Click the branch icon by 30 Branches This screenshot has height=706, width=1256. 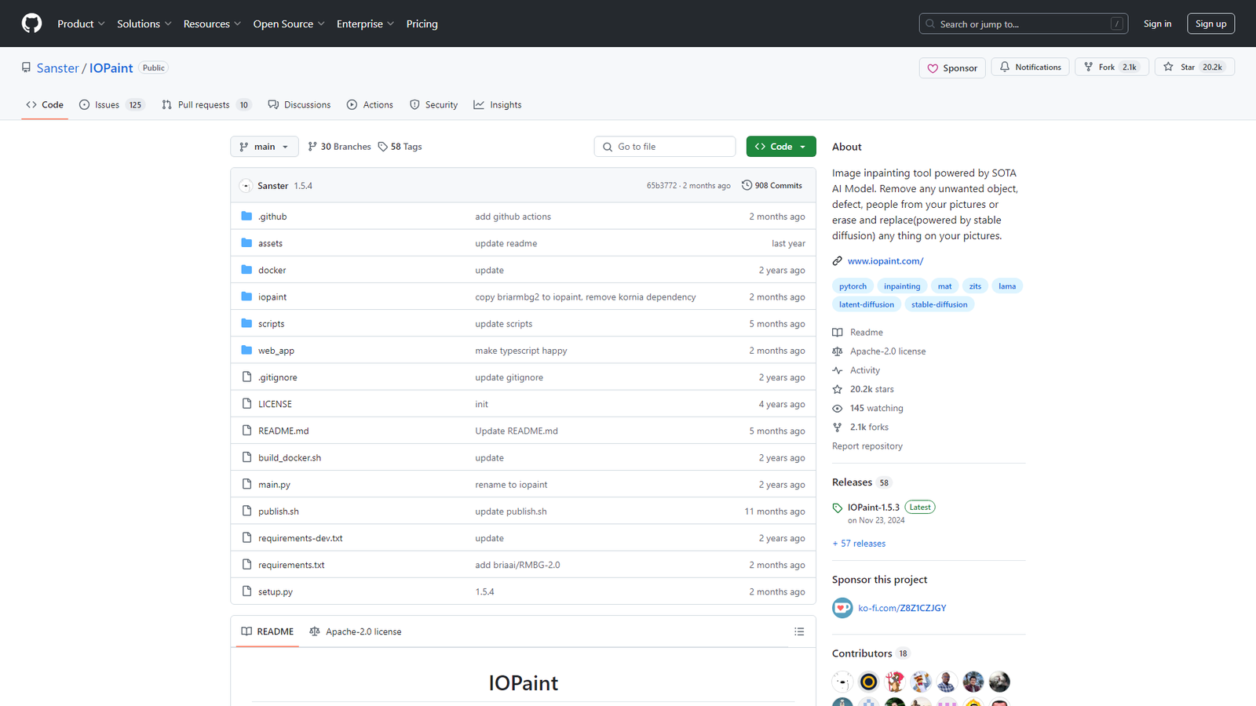tap(312, 147)
